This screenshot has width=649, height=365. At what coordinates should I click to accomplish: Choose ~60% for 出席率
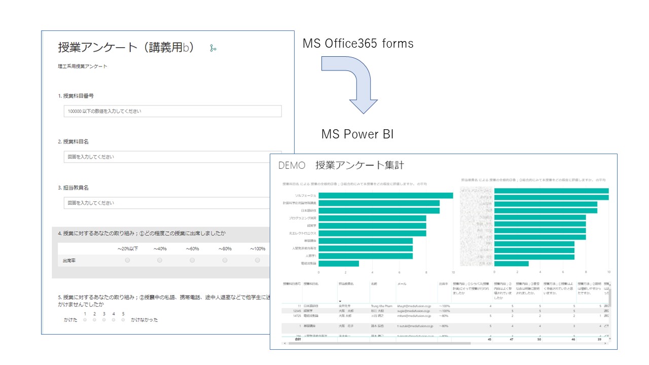tap(192, 260)
